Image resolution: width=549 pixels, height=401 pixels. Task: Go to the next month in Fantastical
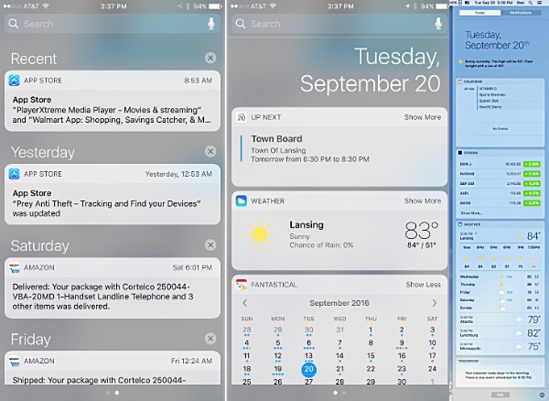(434, 303)
